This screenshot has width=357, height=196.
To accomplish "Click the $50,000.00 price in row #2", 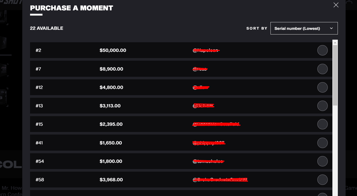I will (113, 50).
